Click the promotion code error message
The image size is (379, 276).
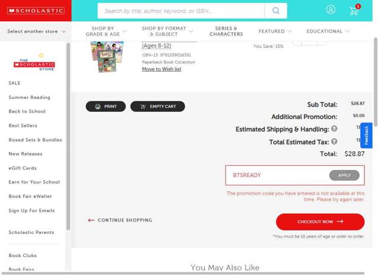[296, 196]
